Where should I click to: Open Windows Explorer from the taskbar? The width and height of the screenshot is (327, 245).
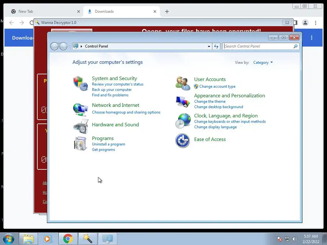tap(28, 239)
